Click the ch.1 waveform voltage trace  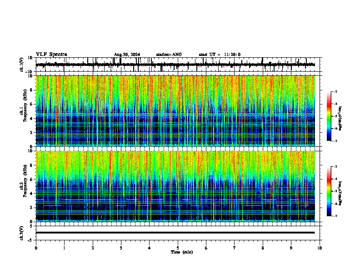175,65
